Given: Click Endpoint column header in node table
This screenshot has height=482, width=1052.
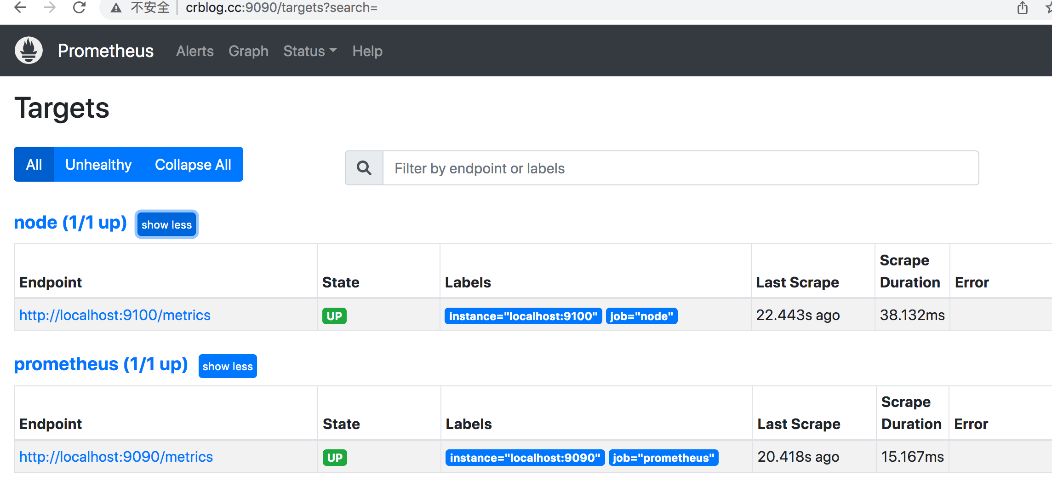Looking at the screenshot, I should (x=51, y=282).
